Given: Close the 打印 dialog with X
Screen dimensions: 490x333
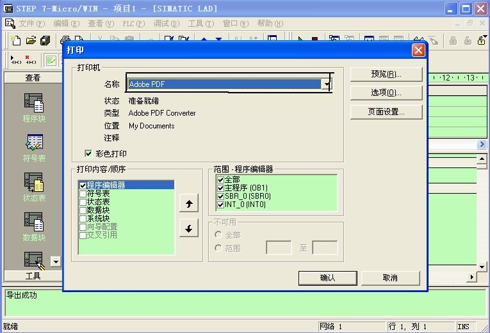Looking at the screenshot, I should (x=418, y=50).
